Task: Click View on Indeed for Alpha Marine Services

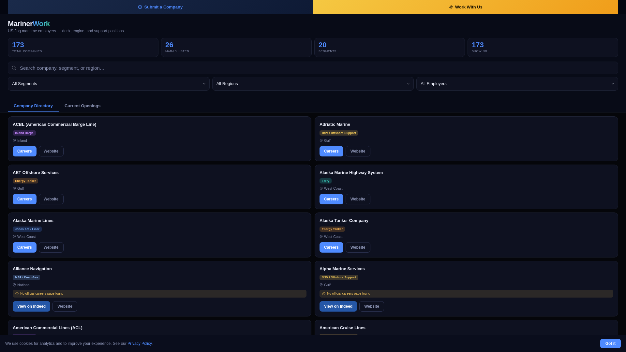Action: click(338, 306)
